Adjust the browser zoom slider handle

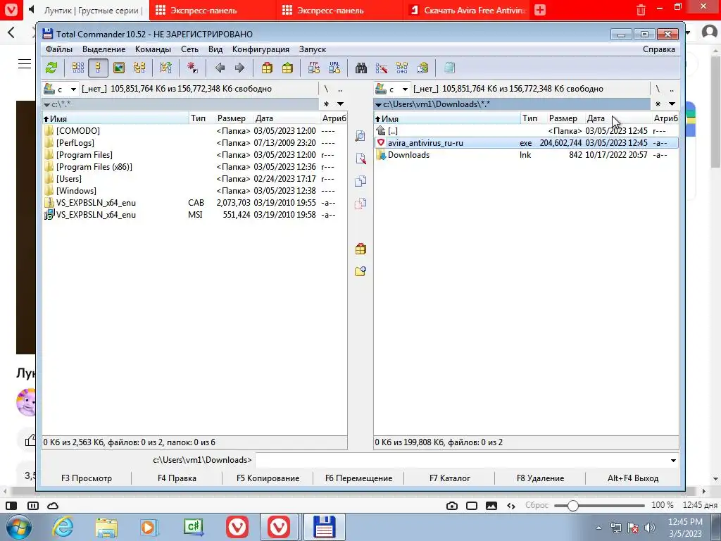point(572,506)
